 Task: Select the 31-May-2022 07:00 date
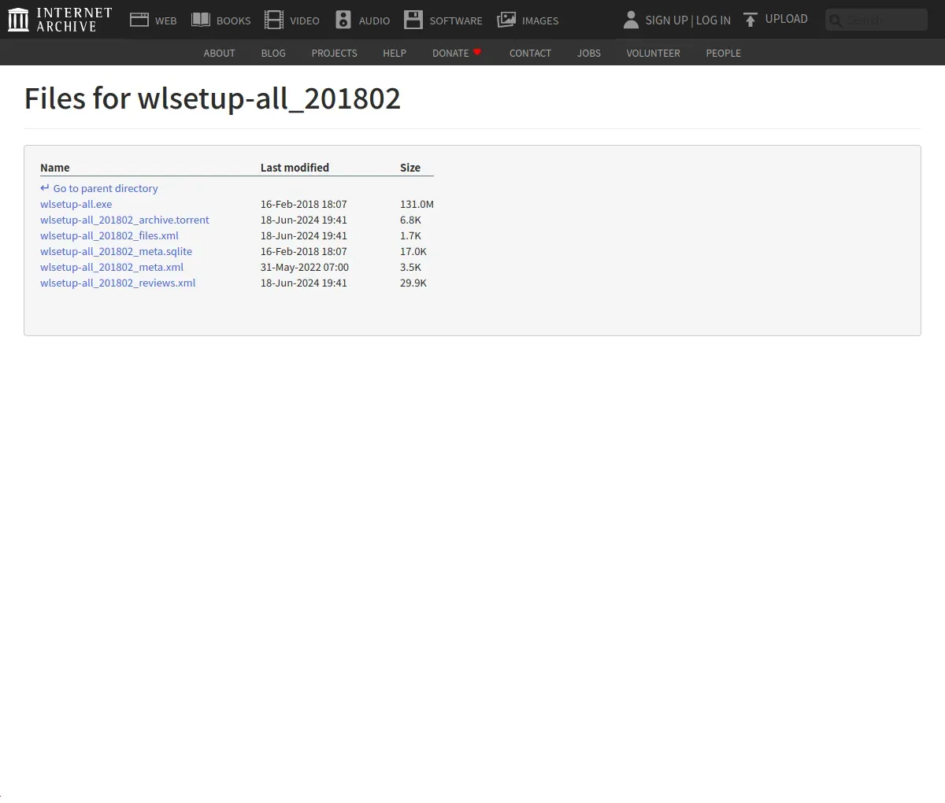tap(305, 268)
